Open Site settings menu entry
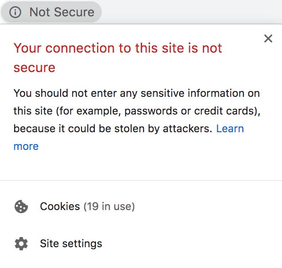Viewport: 282px width, 268px height. (x=141, y=244)
